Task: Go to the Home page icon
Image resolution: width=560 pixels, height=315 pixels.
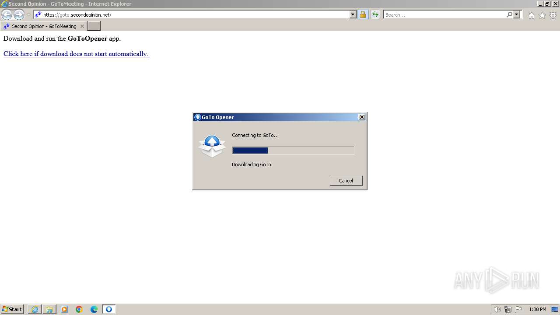Action: pyautogui.click(x=531, y=15)
